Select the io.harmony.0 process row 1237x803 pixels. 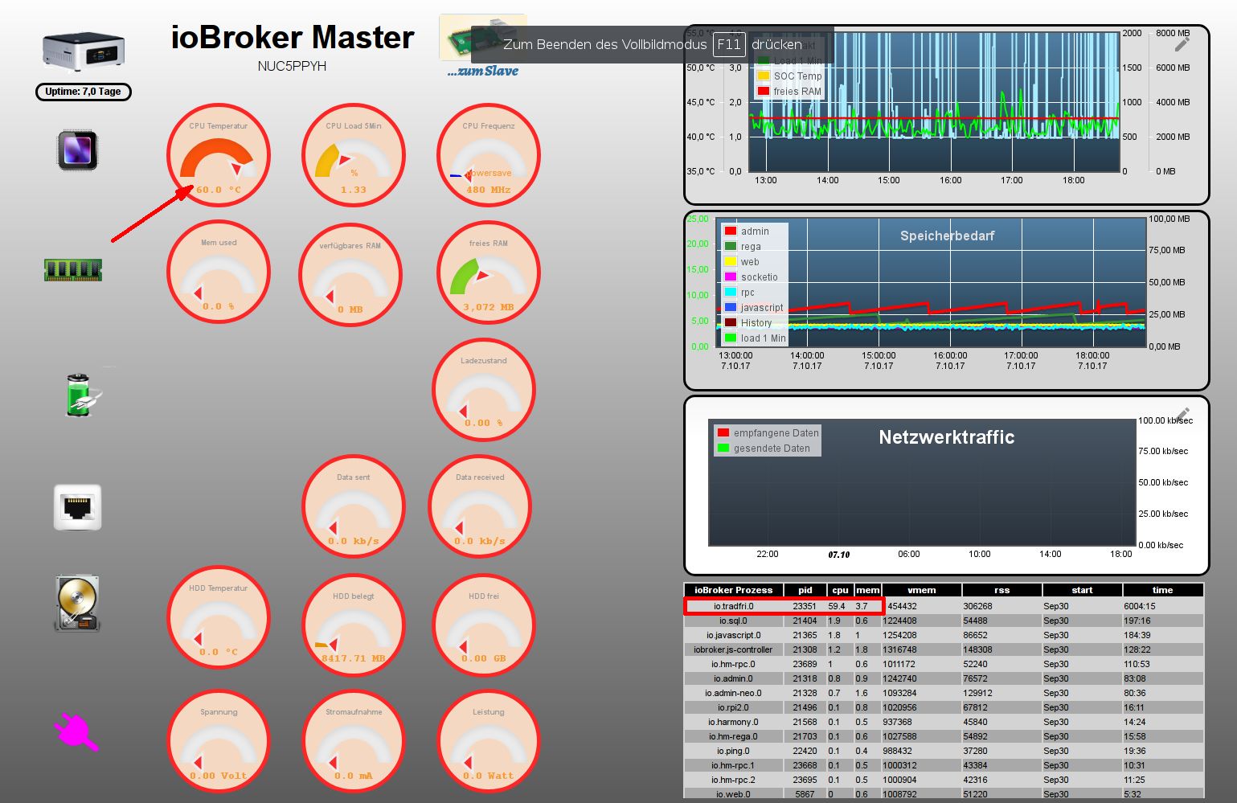[944, 722]
